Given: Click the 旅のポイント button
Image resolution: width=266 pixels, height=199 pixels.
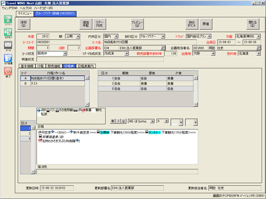Looking at the screenshot, I should 192,24.
